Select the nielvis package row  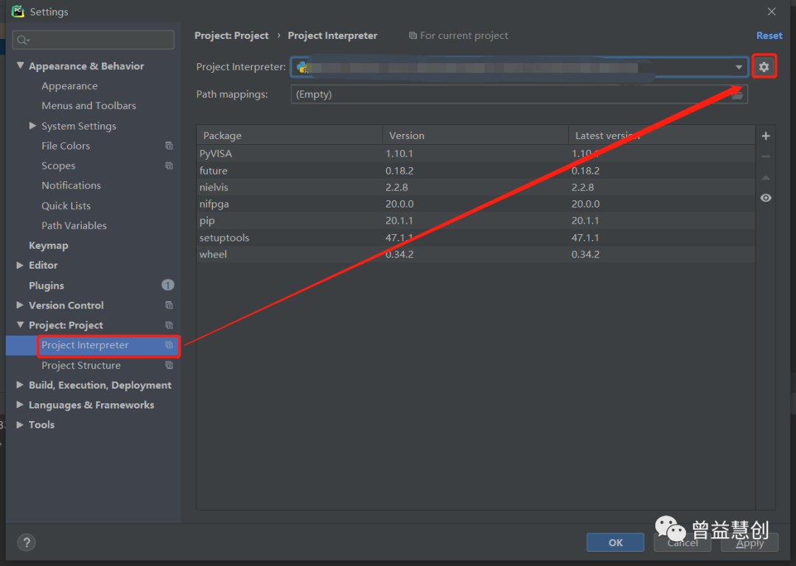tap(475, 187)
